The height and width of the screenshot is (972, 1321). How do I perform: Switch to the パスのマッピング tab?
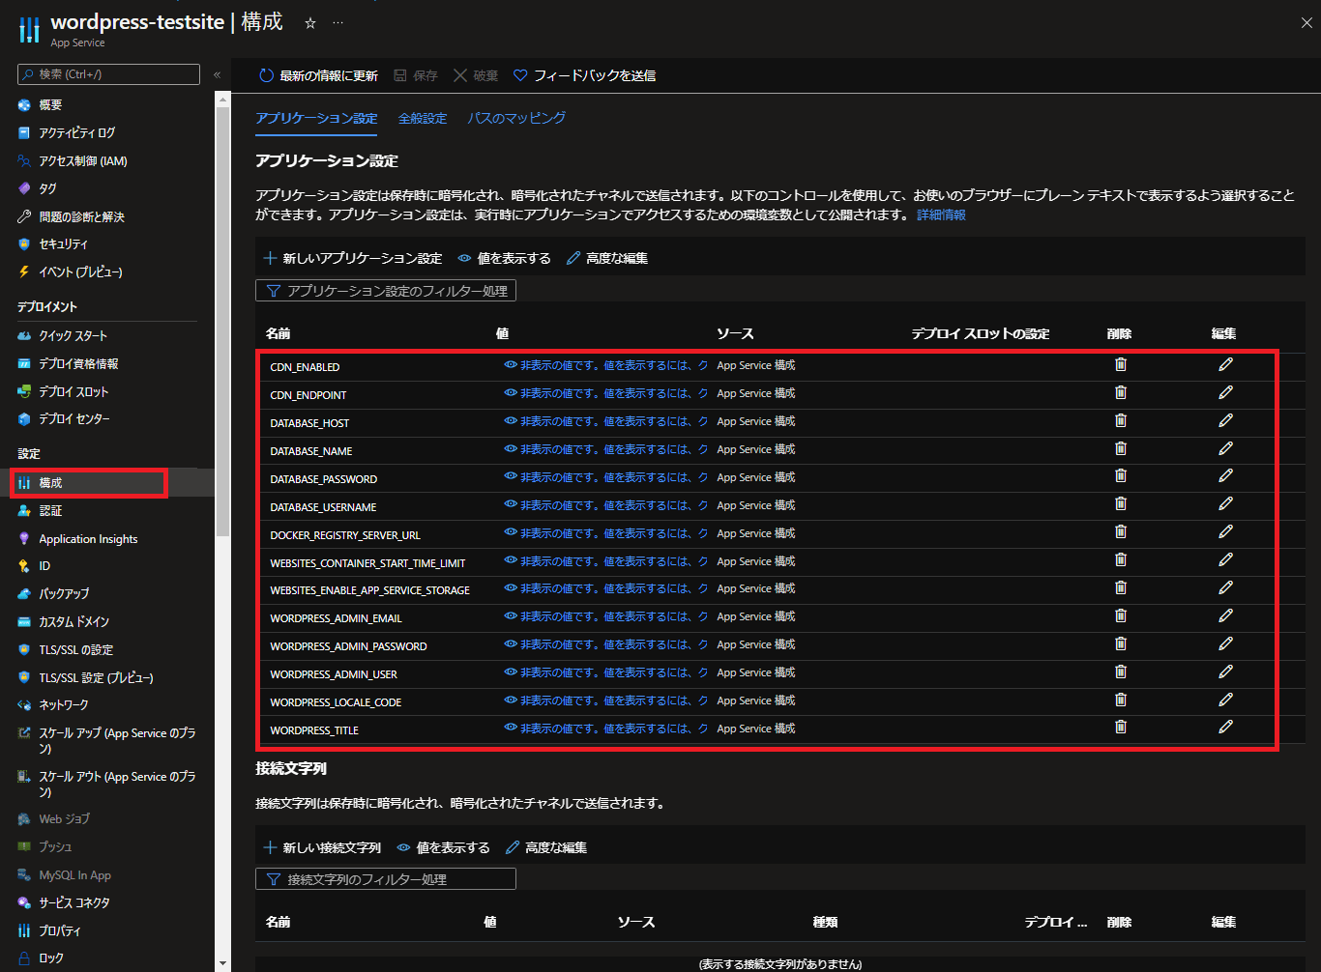coord(516,118)
